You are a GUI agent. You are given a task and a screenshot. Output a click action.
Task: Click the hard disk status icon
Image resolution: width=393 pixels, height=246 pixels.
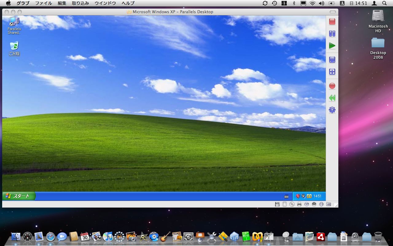[x=284, y=204]
